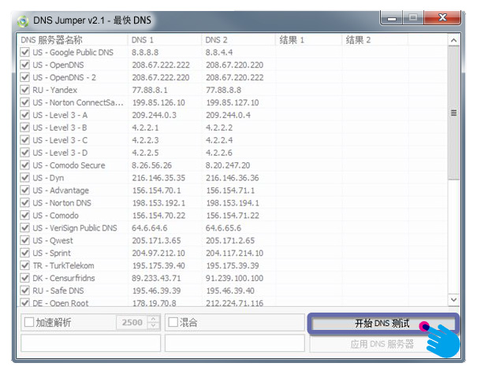Click the 结果 1 column header

pos(308,39)
